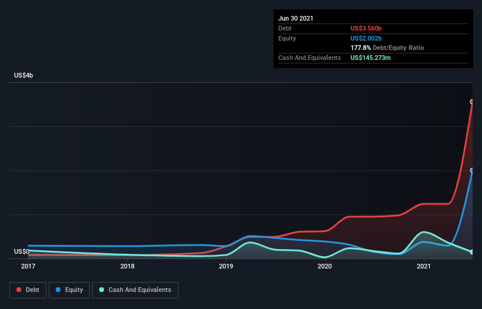Click the US$4b axis label
This screenshot has width=482, height=309.
click(x=23, y=75)
